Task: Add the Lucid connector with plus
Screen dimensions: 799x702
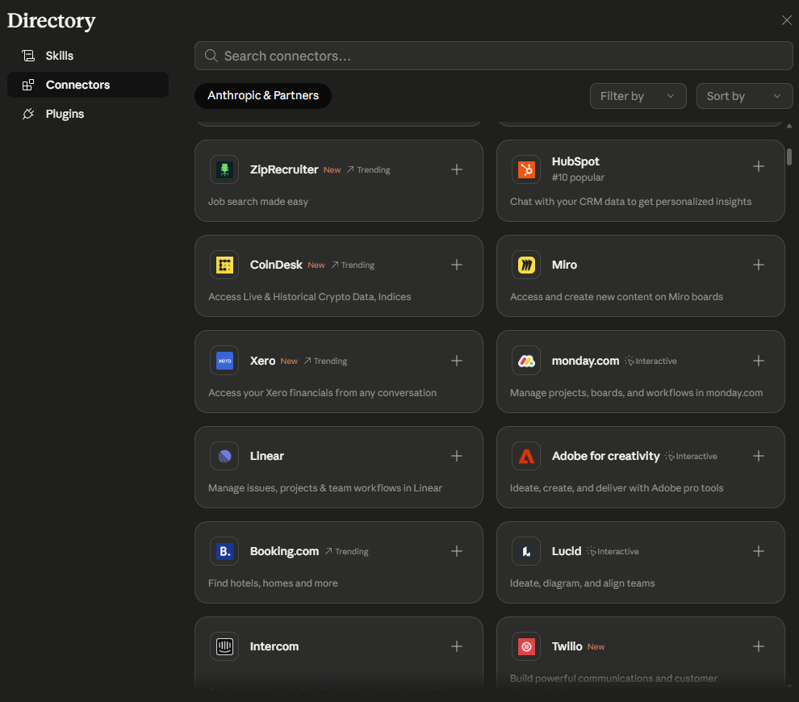Action: (x=758, y=551)
